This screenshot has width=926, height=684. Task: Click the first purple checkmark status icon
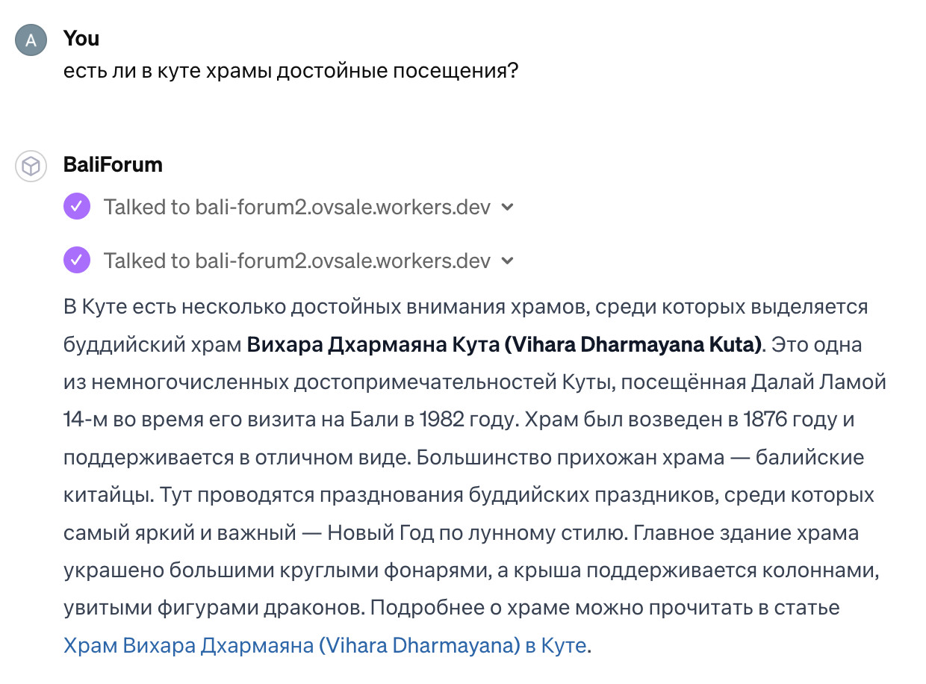click(77, 206)
